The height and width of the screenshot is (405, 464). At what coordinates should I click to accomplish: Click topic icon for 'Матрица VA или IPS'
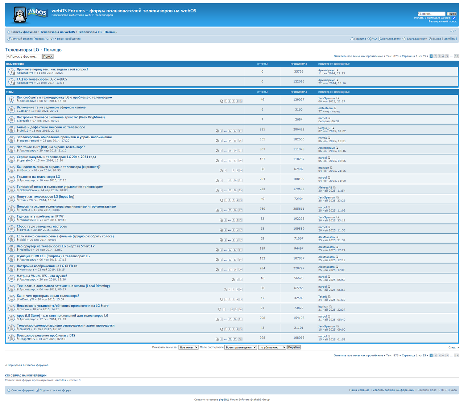coord(12,278)
